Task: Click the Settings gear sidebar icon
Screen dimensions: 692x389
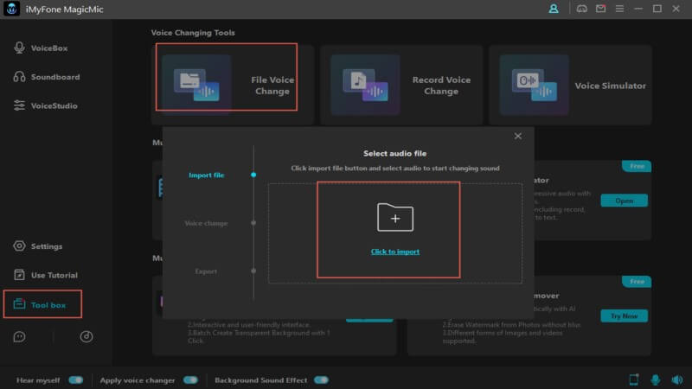Action: [19, 246]
